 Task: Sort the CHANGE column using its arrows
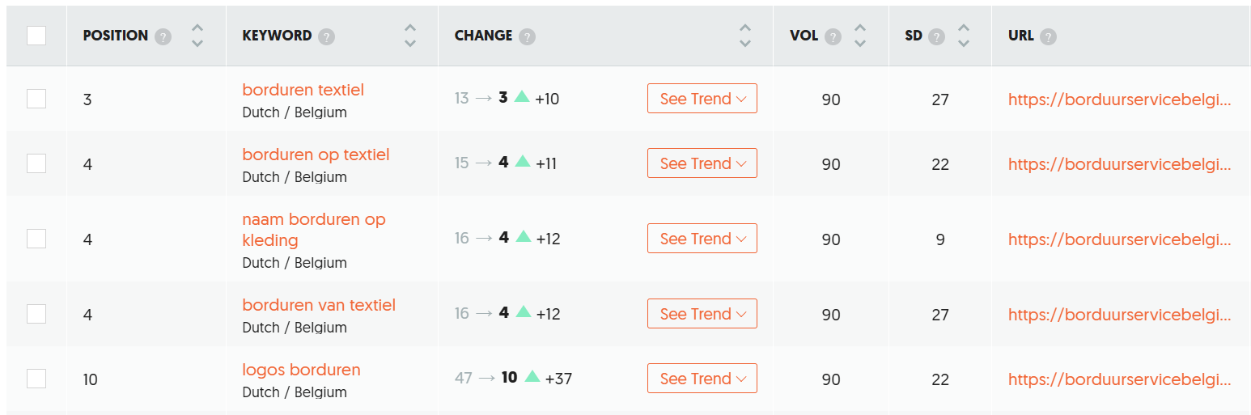[745, 36]
